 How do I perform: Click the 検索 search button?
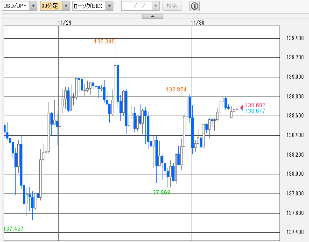pos(172,6)
